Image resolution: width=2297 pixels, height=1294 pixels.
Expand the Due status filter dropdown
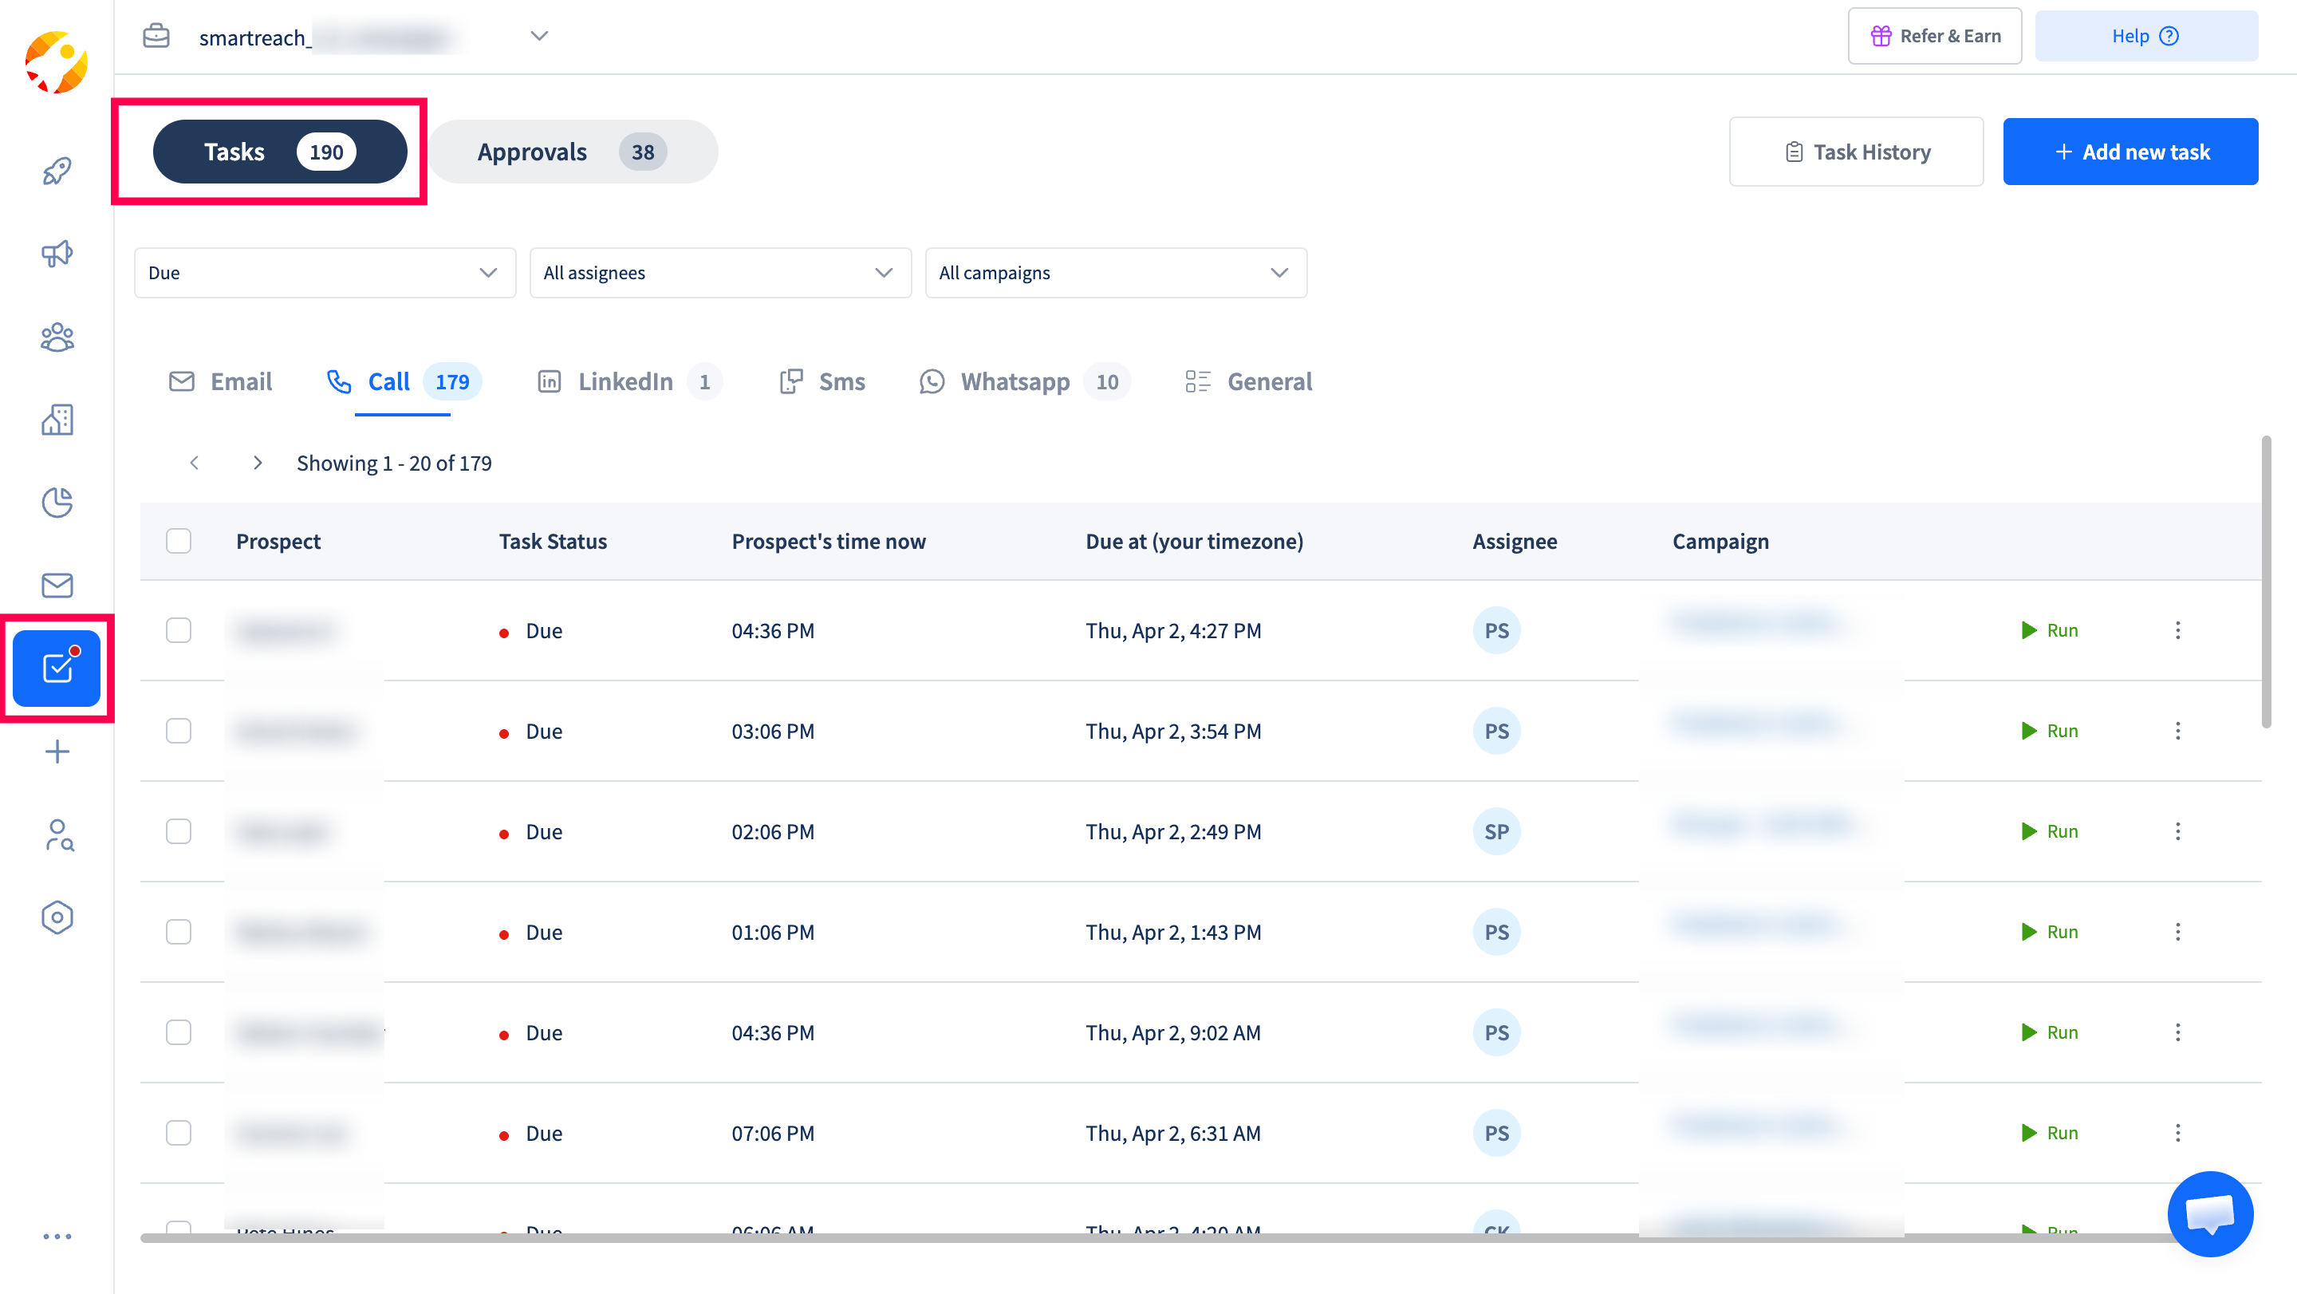point(325,273)
